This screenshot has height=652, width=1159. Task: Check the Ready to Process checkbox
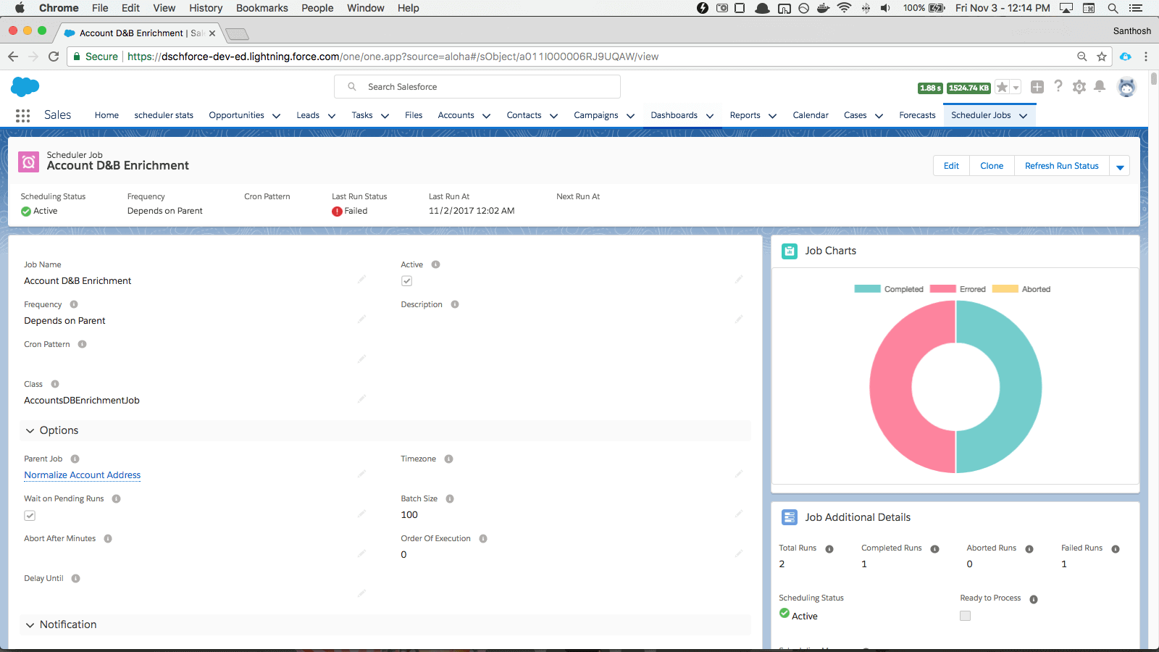(x=965, y=616)
